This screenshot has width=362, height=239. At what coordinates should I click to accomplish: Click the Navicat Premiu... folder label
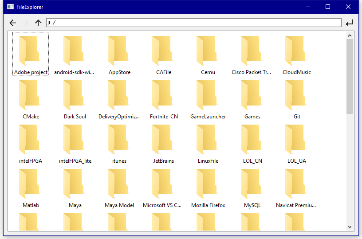tap(296, 205)
